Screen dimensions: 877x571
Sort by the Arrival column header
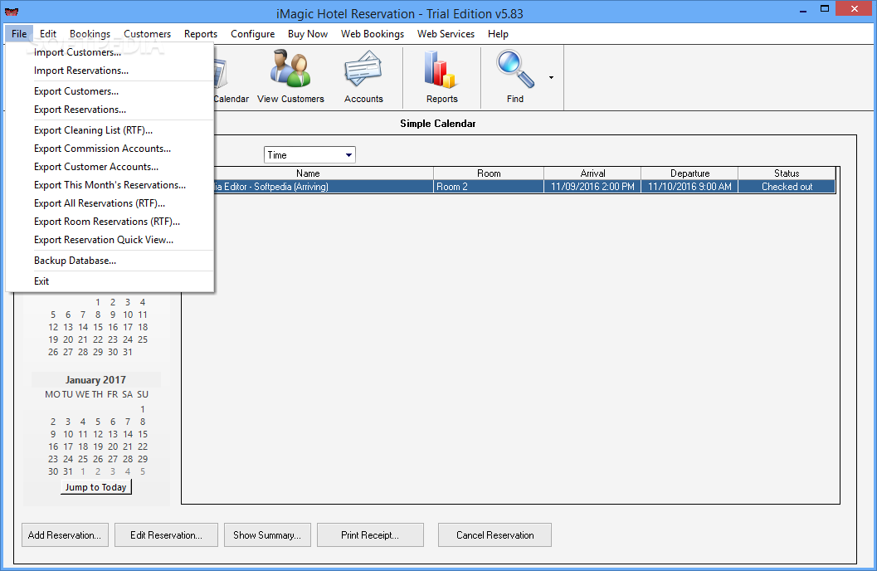[593, 173]
